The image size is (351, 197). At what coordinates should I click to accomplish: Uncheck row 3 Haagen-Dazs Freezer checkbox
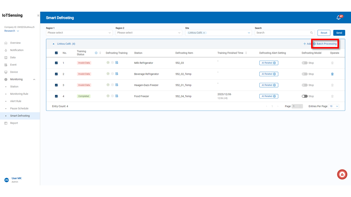point(56,85)
